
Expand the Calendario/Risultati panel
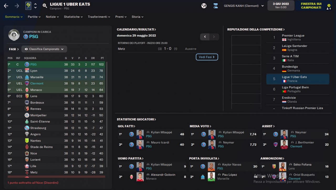pyautogui.click(x=136, y=30)
